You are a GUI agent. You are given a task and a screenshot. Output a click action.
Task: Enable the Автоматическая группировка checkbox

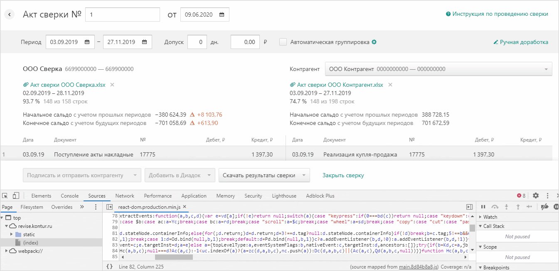(283, 42)
